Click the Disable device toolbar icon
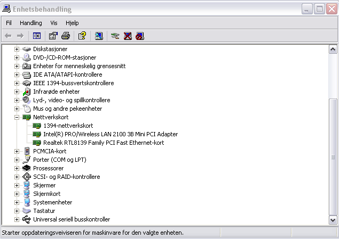This screenshot has height=239, width=339. (140, 36)
